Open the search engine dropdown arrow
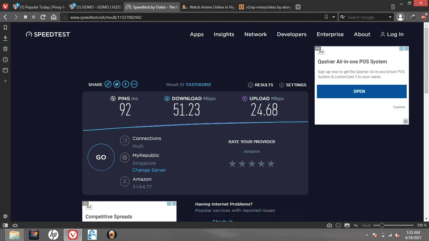Screen dimensions: 429x241 click(390, 17)
